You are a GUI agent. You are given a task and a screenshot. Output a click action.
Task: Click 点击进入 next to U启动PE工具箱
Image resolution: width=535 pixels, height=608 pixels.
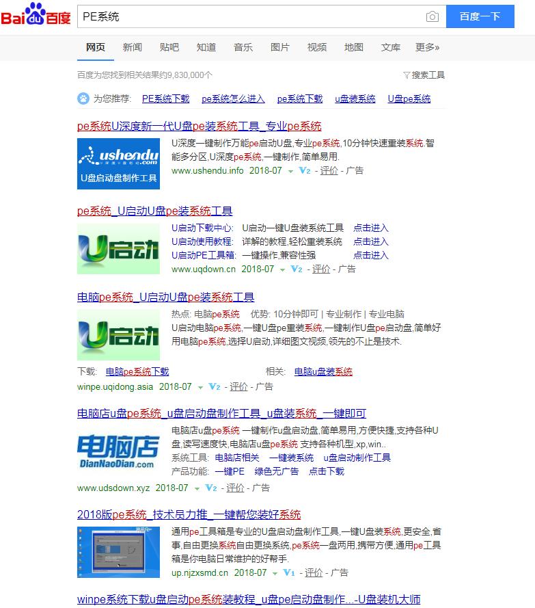pos(371,255)
